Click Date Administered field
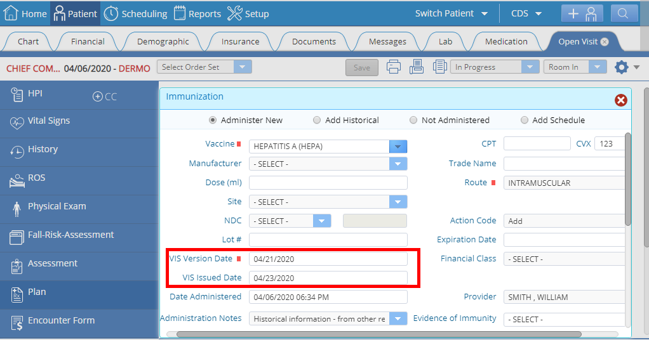The image size is (649, 340). coord(328,297)
